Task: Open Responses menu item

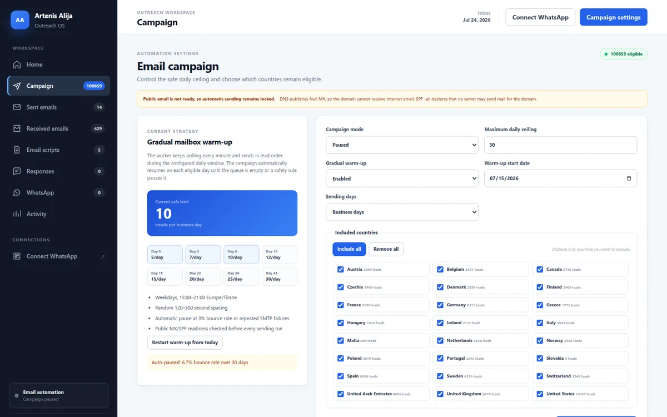Action: pyautogui.click(x=58, y=171)
